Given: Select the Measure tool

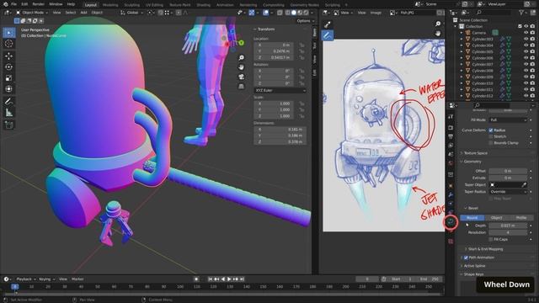Looking at the screenshot, I should pos(9,112).
